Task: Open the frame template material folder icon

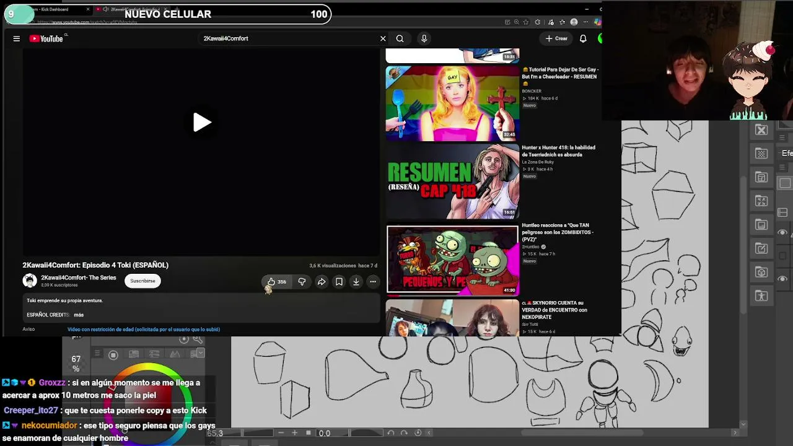Action: 761,177
